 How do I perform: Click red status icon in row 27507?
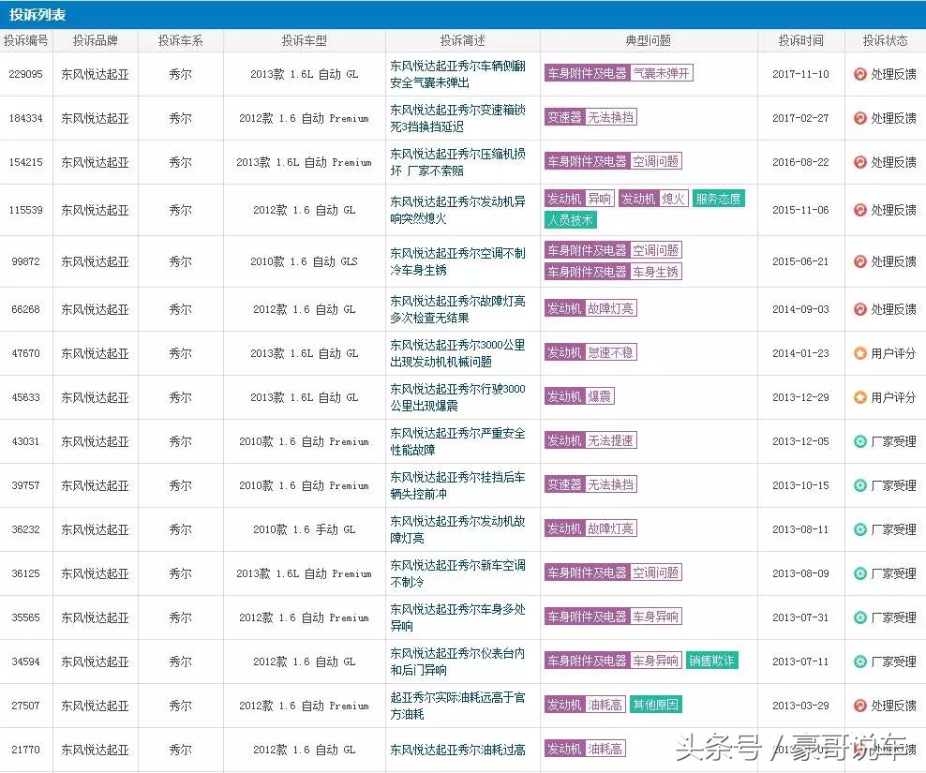859,706
